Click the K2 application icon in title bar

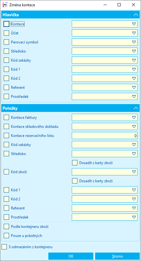pos(5,5)
